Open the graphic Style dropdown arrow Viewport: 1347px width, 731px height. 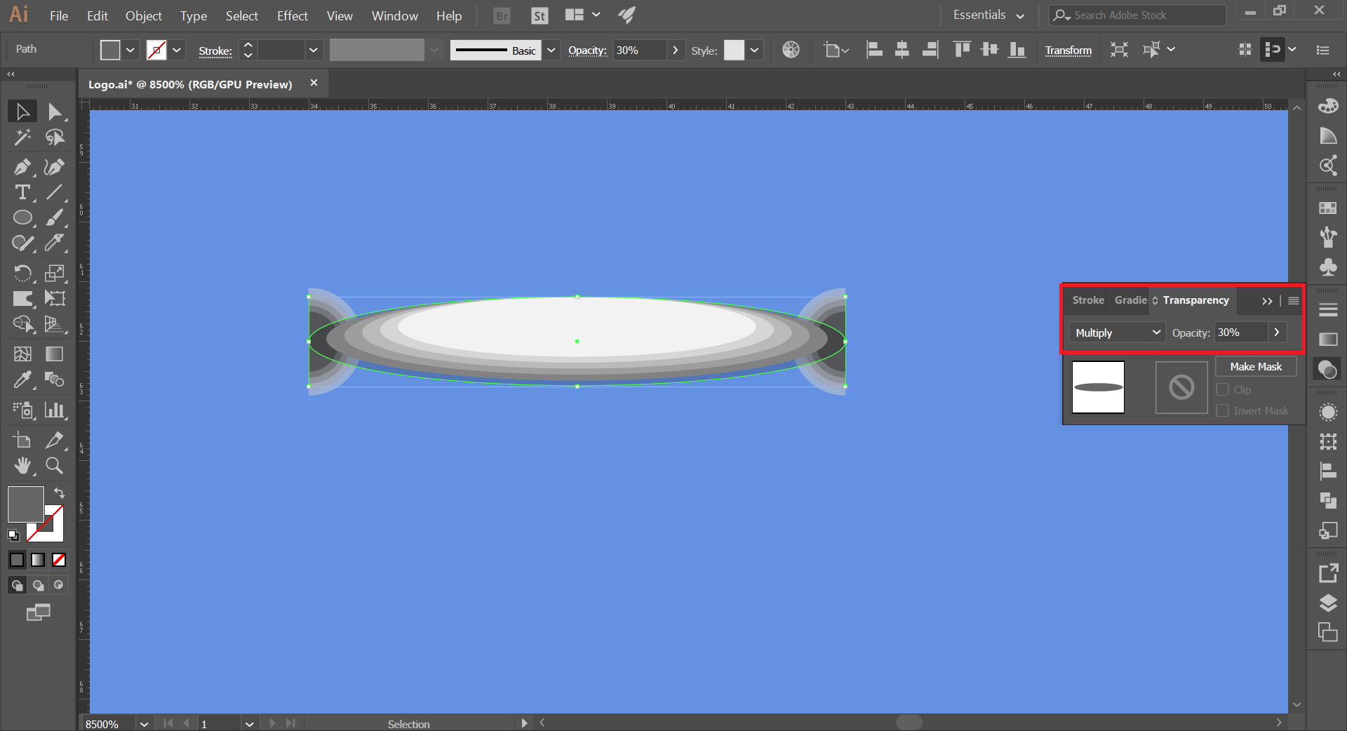point(754,50)
